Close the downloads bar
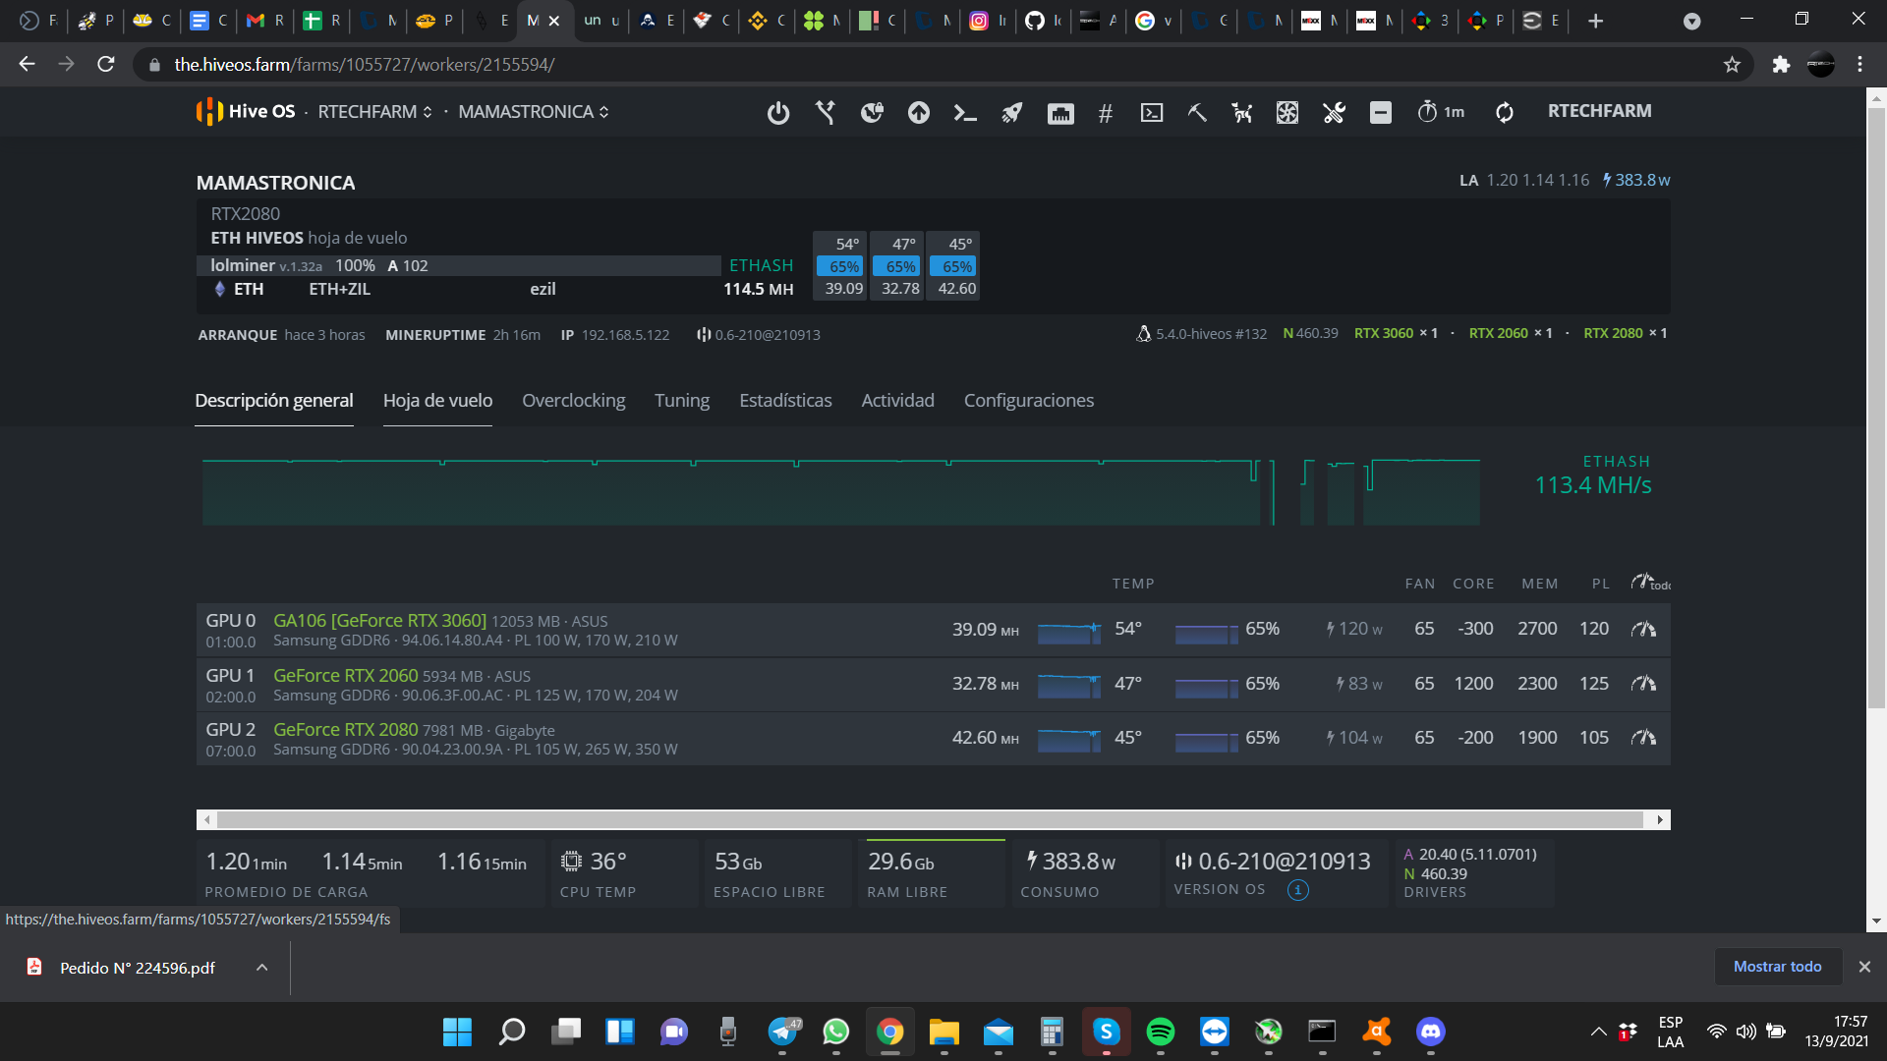 coord(1864,967)
